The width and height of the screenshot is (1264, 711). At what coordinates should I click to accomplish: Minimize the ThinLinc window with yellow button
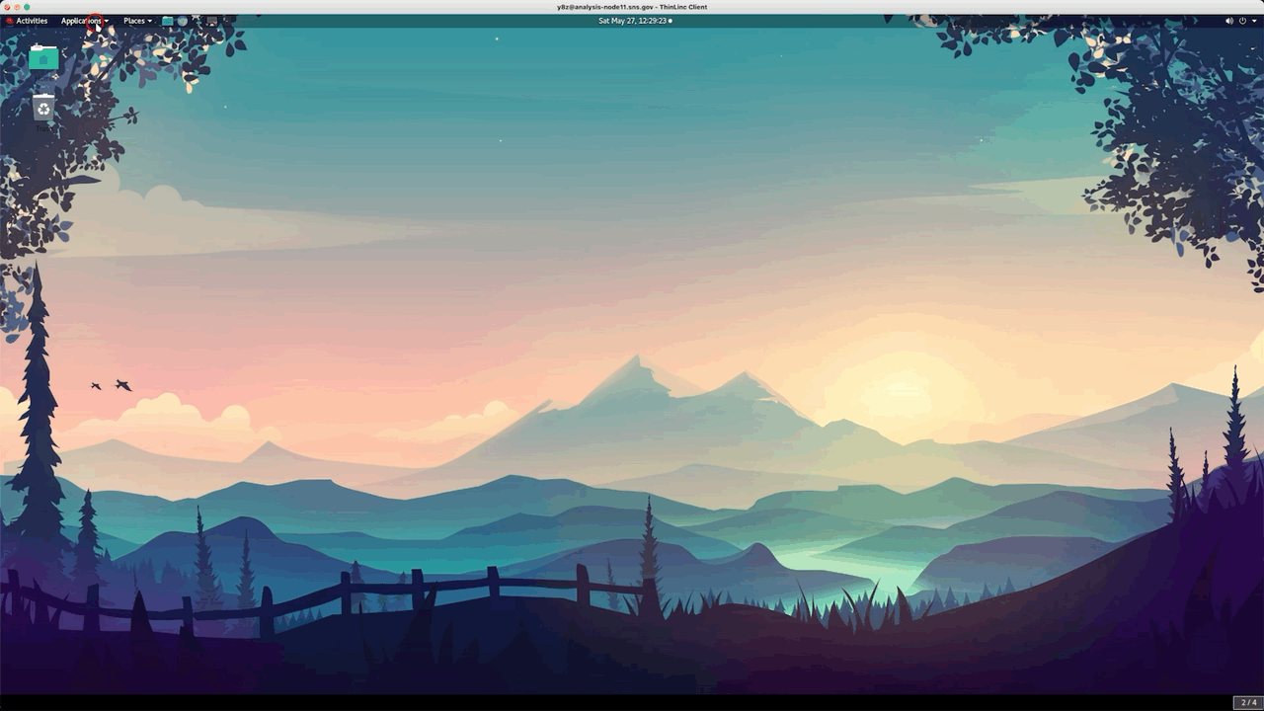(x=16, y=7)
